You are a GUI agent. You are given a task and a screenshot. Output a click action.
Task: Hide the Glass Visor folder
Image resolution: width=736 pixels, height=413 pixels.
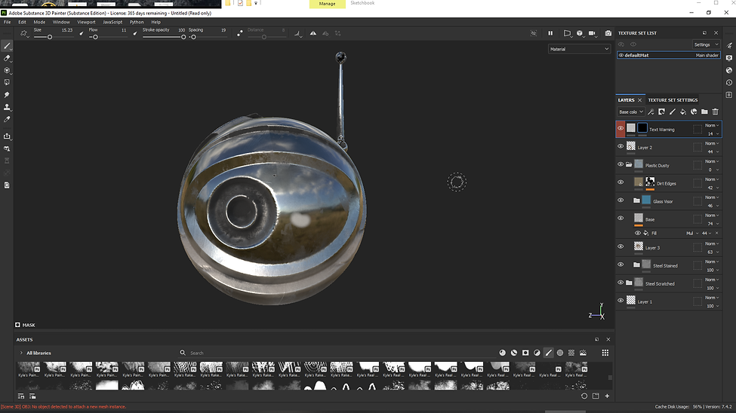click(621, 200)
